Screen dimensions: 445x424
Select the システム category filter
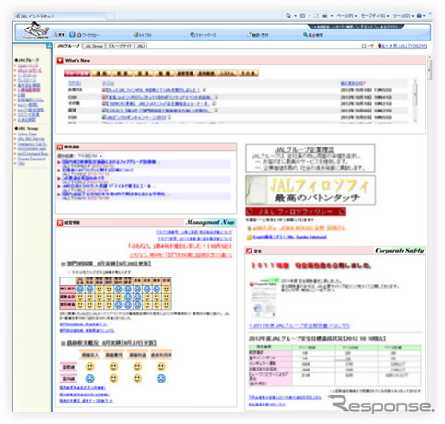coord(227,73)
